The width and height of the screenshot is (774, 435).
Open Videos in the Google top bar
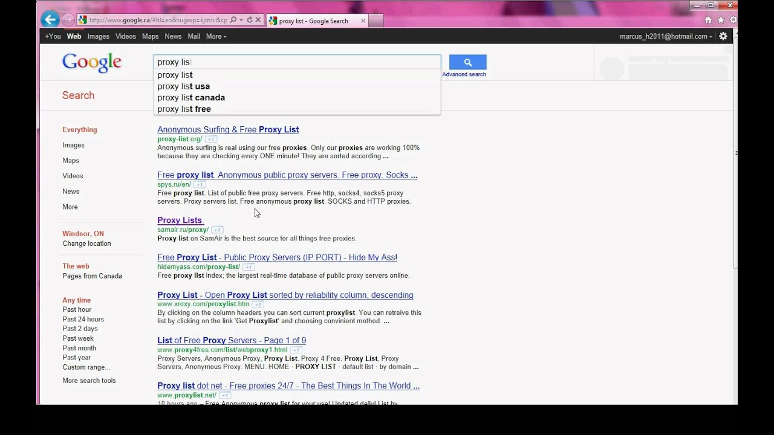[x=126, y=36]
